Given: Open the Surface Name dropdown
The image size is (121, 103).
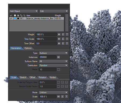Looking at the screenshot, I should tap(54, 61).
